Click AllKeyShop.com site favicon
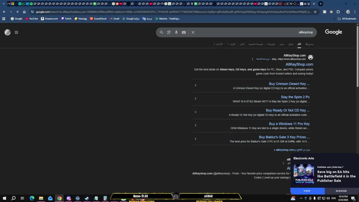Screen dimensions: 359x202 pyautogui.click(x=310, y=57)
